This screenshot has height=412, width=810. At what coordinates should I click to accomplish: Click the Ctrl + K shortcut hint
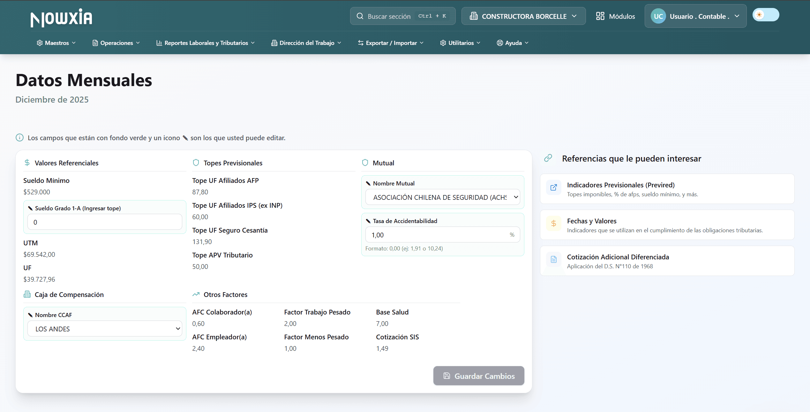pos(432,16)
